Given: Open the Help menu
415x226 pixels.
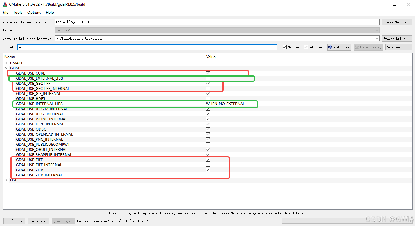Looking at the screenshot, I should (x=50, y=13).
